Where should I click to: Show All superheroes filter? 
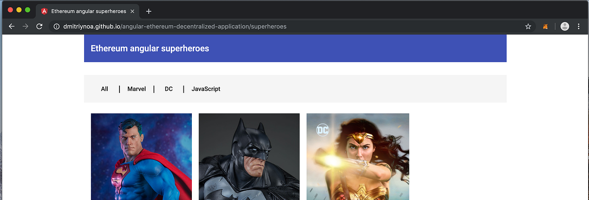pos(104,89)
